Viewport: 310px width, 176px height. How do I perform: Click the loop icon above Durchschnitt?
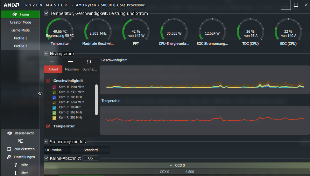click(x=89, y=62)
